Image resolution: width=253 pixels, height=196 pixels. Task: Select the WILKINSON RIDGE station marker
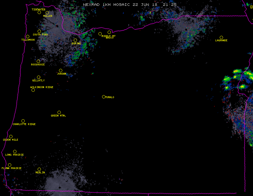pyautogui.click(x=33, y=90)
